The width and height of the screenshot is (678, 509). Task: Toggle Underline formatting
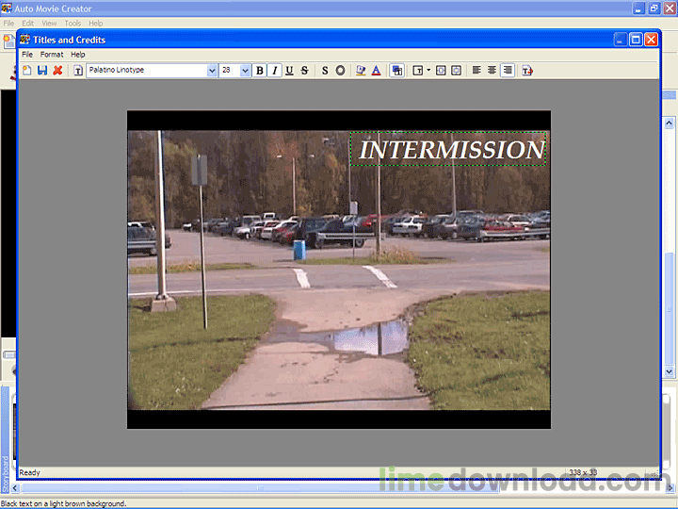pos(289,70)
